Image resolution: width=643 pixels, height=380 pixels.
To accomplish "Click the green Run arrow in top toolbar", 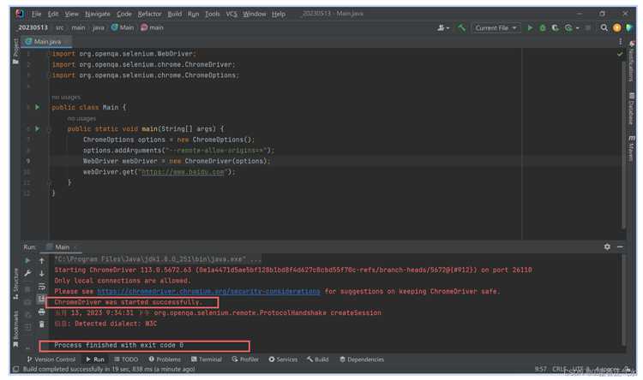I will (x=530, y=28).
